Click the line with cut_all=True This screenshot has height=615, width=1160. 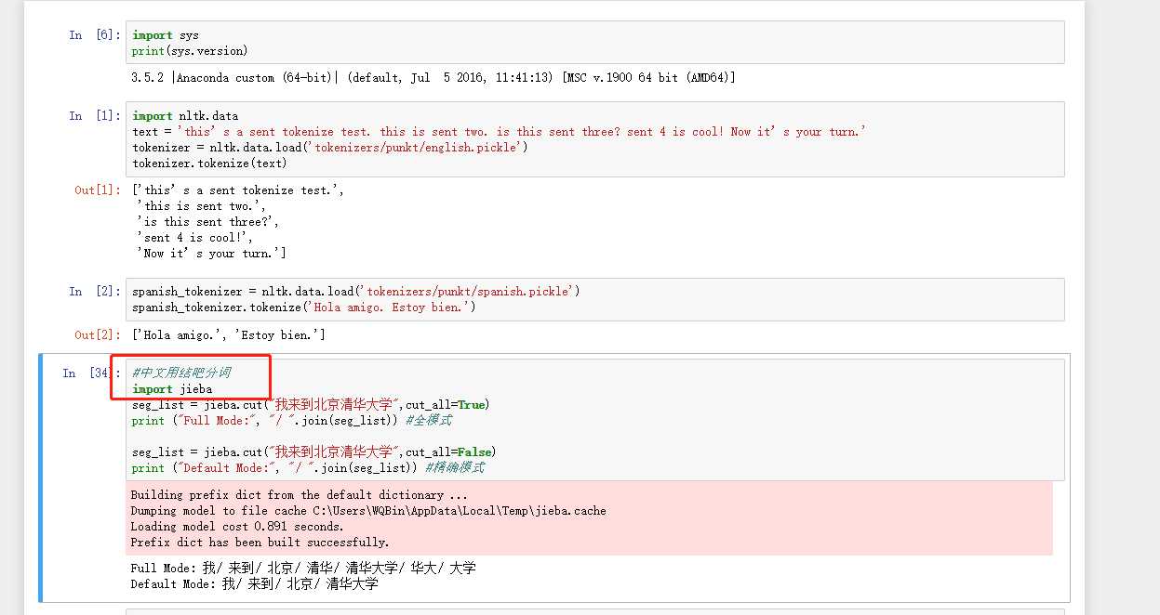[311, 404]
